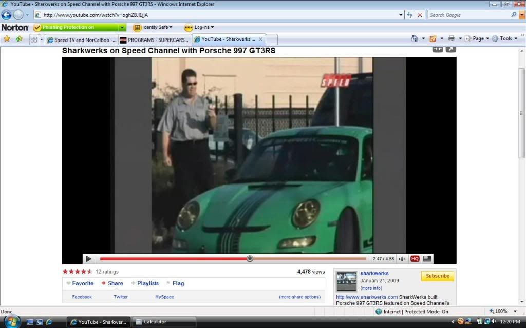Click the search magnifier icon
Image resolution: width=526 pixels, height=328 pixels.
point(514,15)
